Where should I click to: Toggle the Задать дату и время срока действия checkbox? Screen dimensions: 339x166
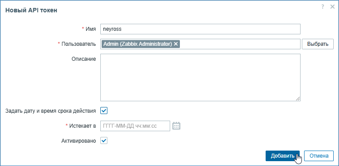click(104, 111)
